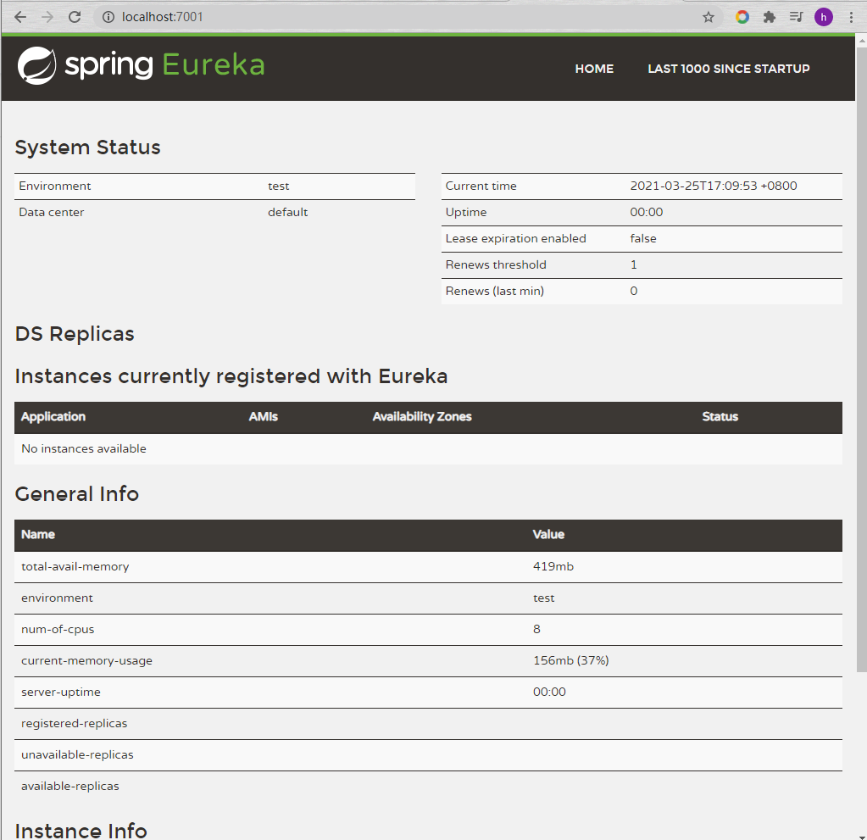Click the 'environment' row in General Info
867x840 pixels.
pyautogui.click(x=428, y=598)
